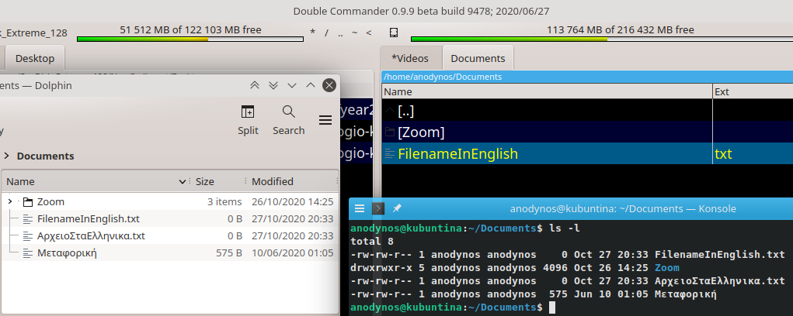Expand the Zoom folder tree arrow
This screenshot has height=316, width=793.
click(10, 201)
